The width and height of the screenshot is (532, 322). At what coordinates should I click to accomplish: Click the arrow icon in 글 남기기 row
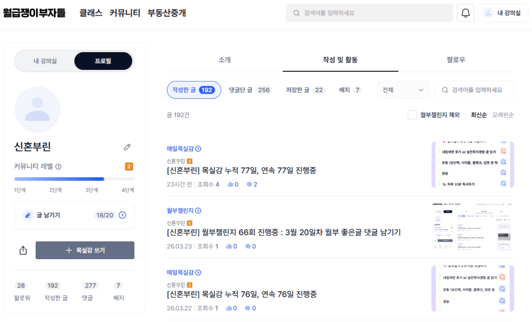tap(123, 215)
